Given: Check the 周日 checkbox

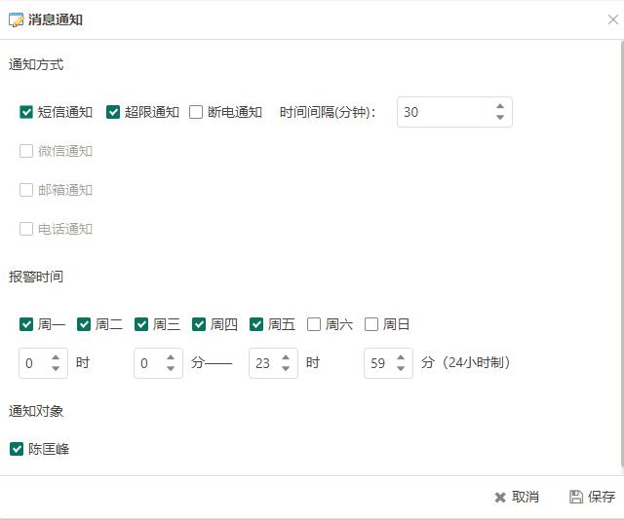Looking at the screenshot, I should pos(371,324).
